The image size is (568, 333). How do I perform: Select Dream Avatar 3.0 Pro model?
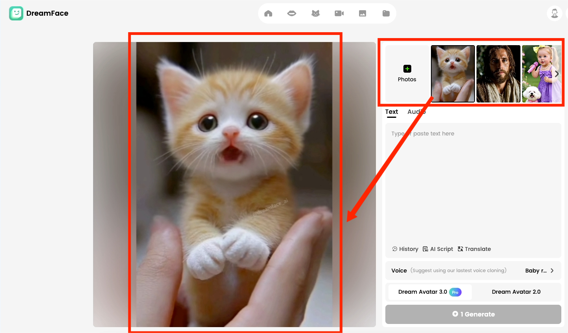coord(430,292)
